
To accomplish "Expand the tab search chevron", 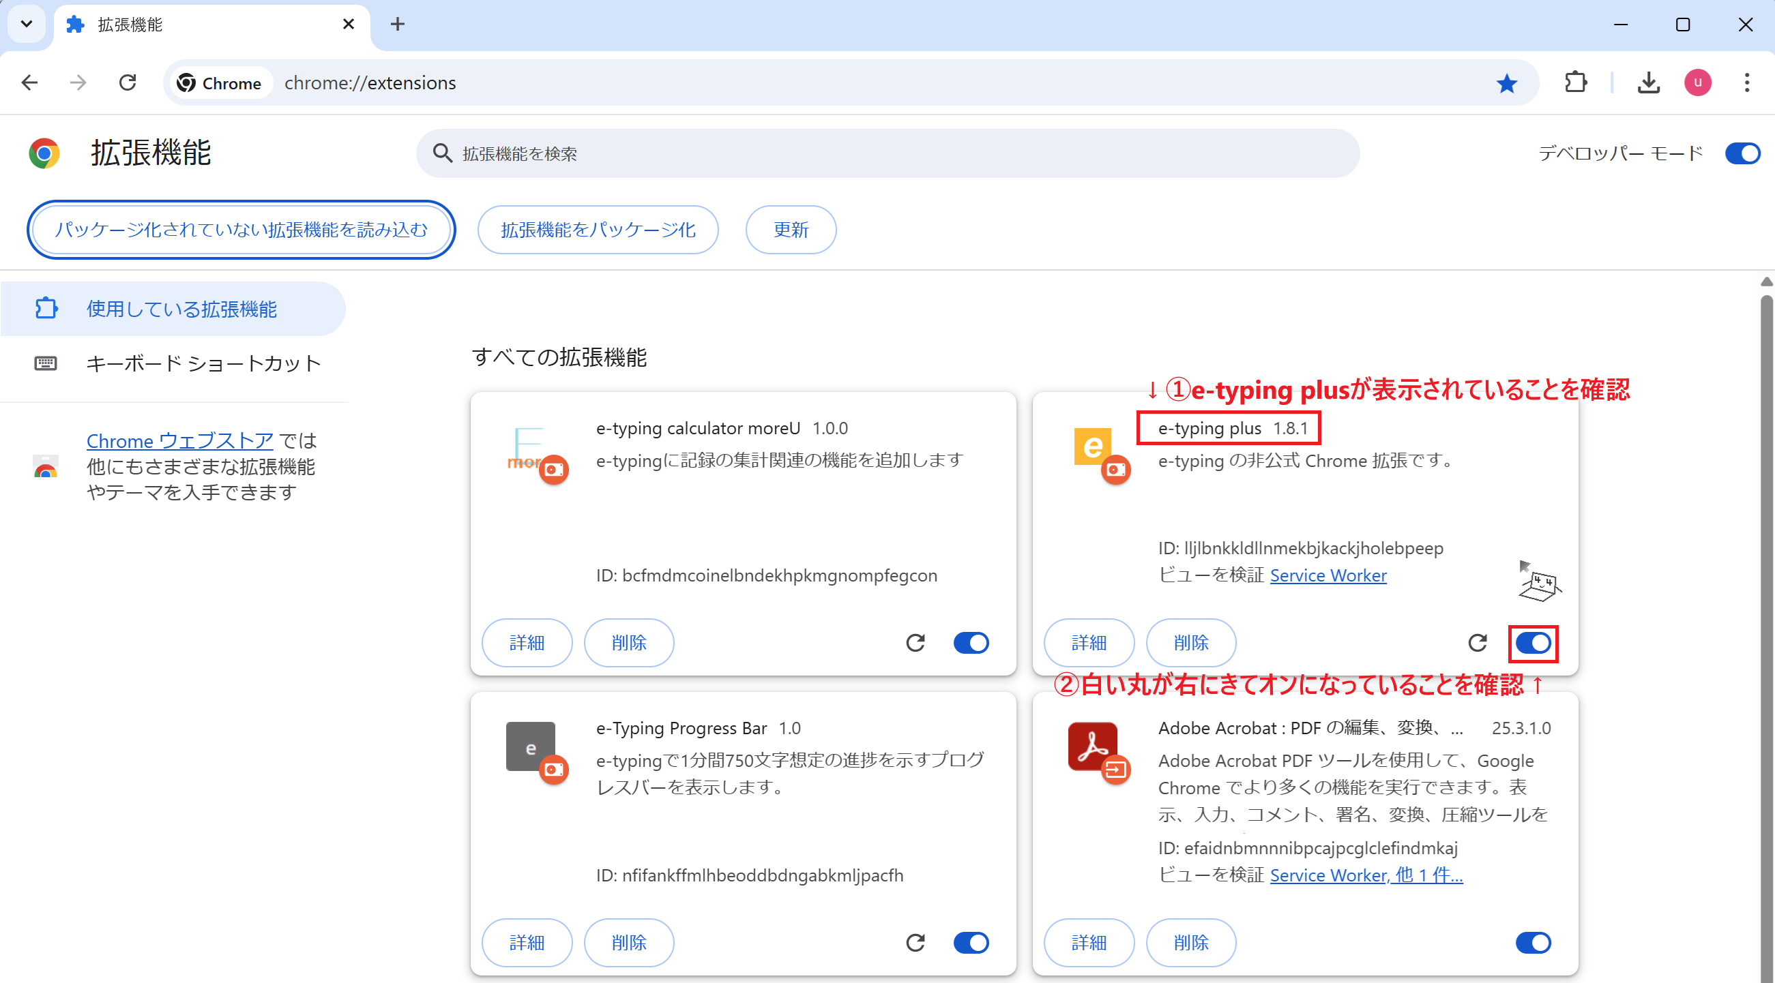I will (26, 24).
